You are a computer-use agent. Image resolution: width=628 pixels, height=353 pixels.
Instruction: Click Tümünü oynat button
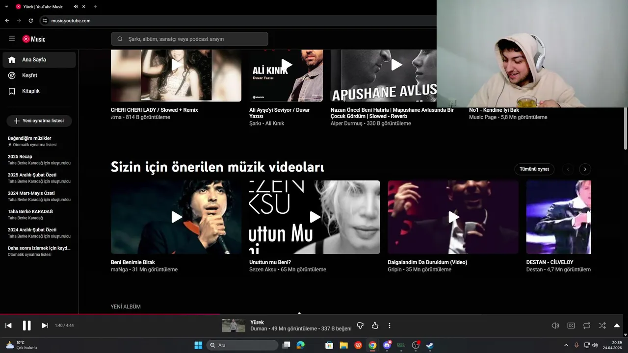coord(534,169)
